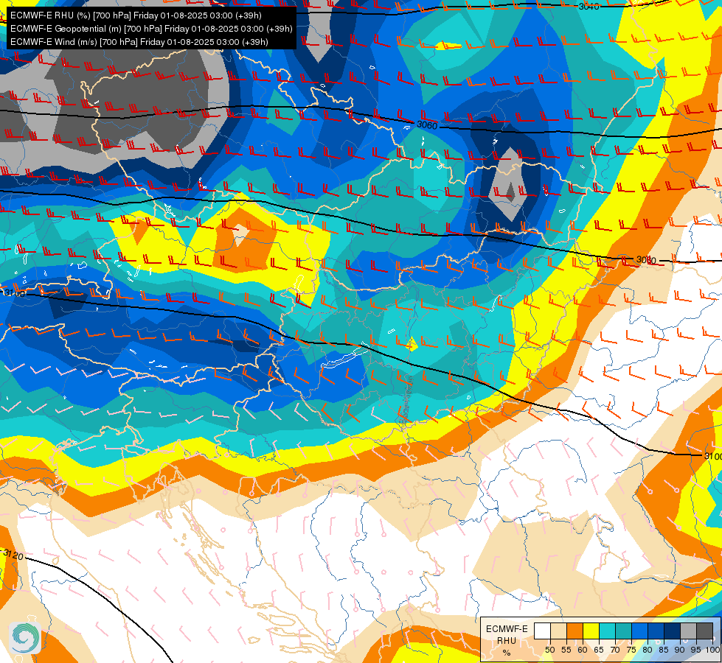Click the legend tick value 85

click(x=664, y=650)
